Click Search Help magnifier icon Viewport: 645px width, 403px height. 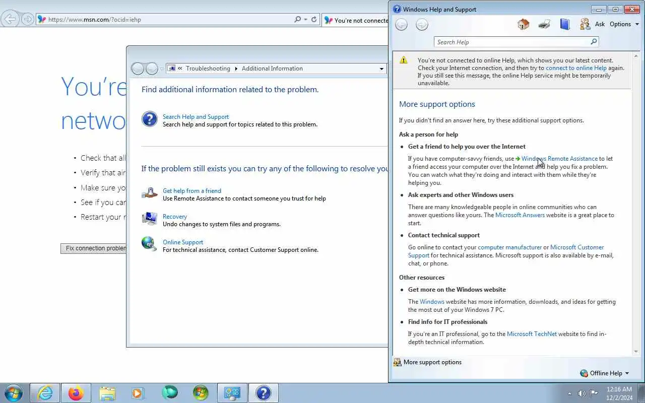pos(594,42)
